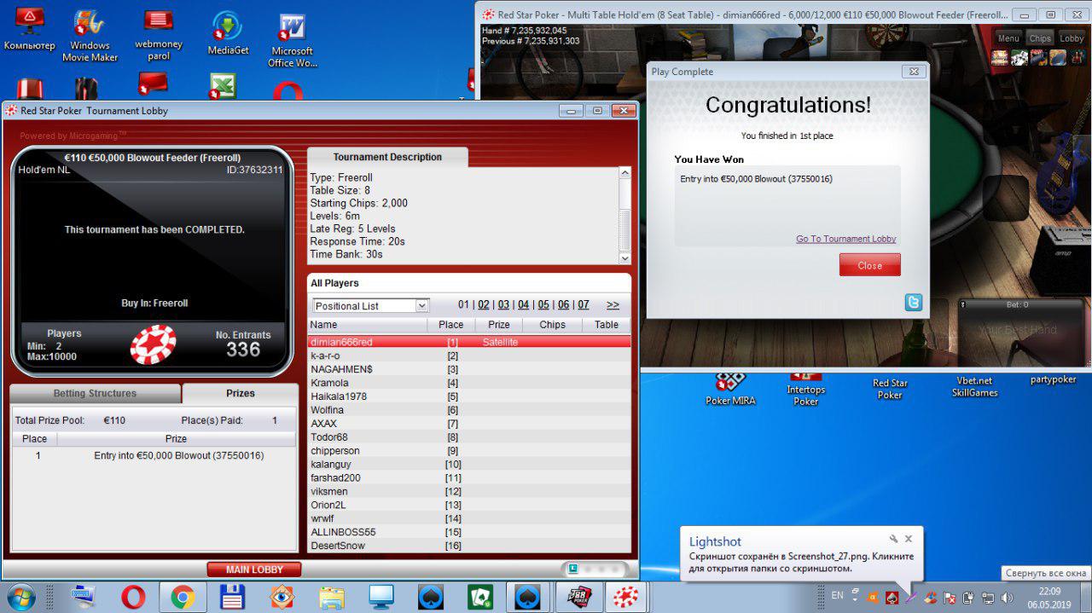Open Opera from the taskbar
This screenshot has width=1092, height=613.
click(133, 597)
